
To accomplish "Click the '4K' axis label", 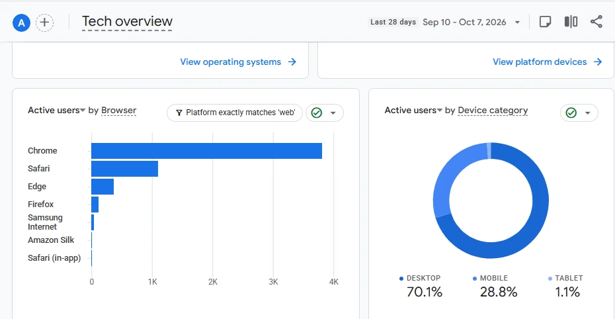I will 334,282.
